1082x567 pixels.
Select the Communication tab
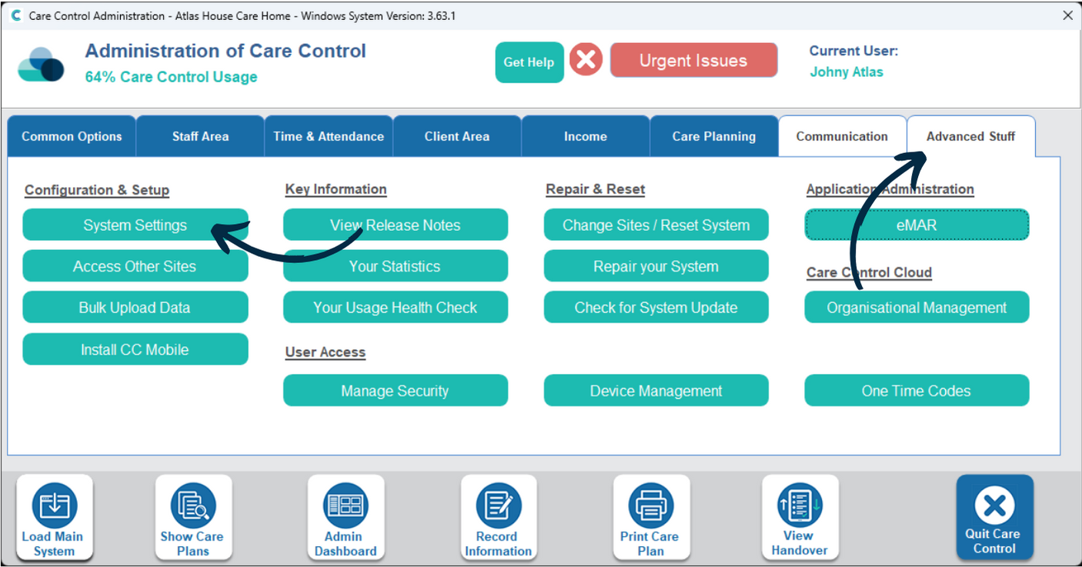[x=842, y=136]
